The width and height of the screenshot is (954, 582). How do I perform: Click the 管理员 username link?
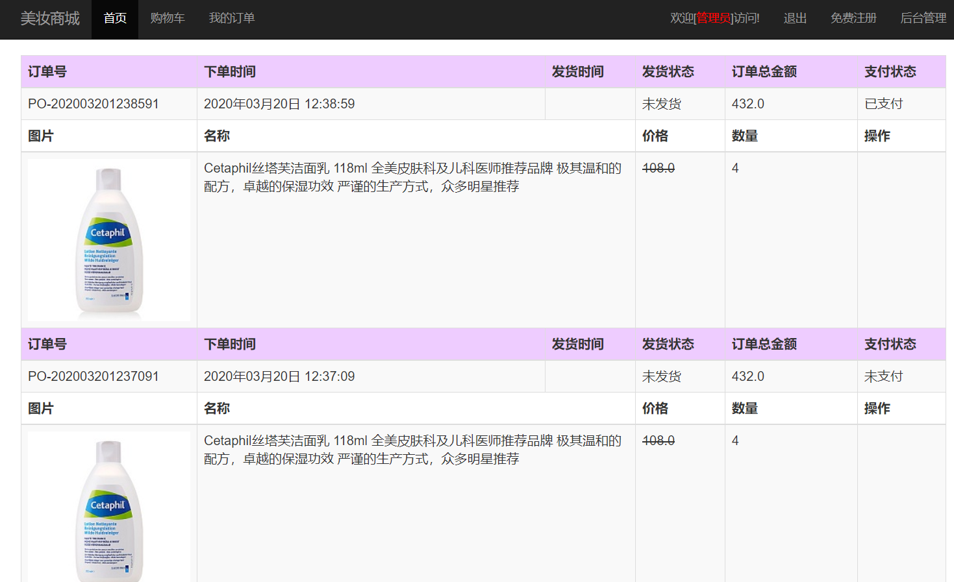click(714, 18)
